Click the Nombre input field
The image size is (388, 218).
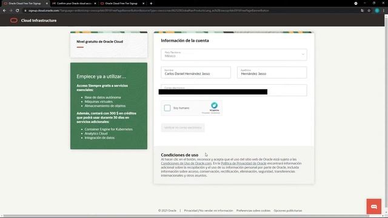tap(196, 73)
